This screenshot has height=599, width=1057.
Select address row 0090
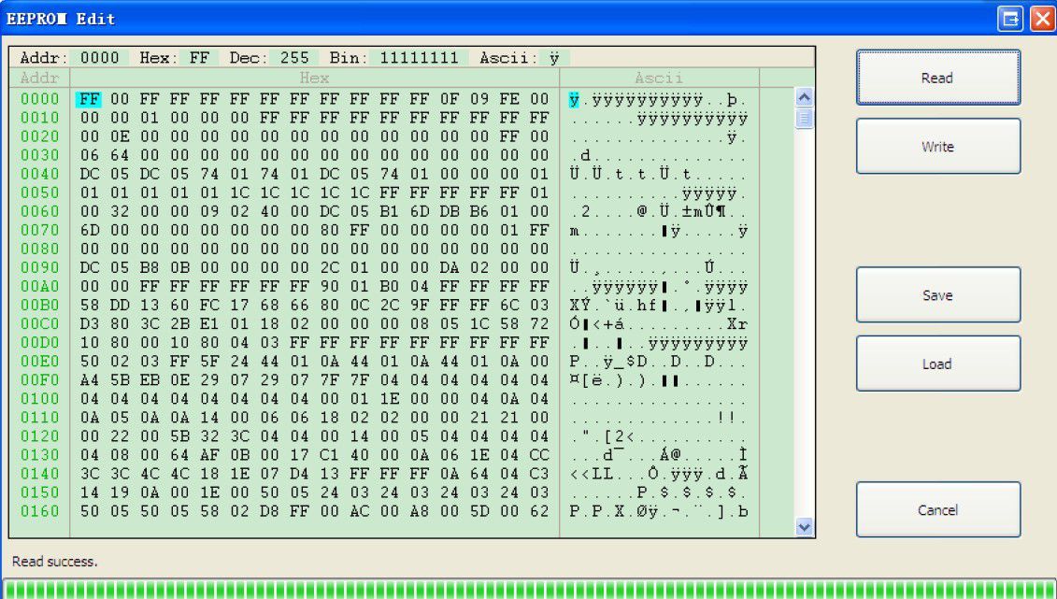tap(40, 267)
